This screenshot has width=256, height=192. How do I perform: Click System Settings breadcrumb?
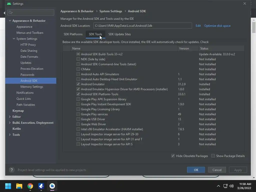[111, 11]
